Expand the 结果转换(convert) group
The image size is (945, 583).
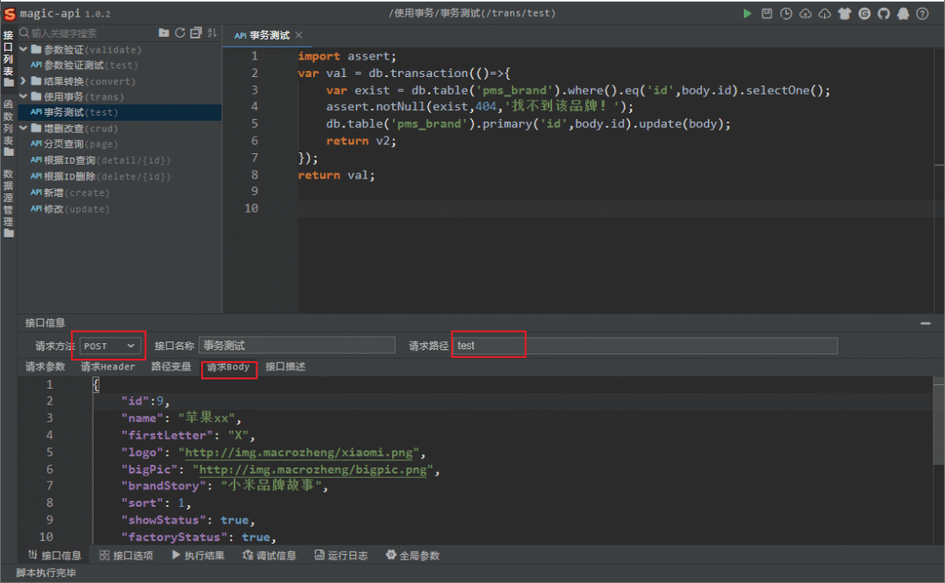24,81
